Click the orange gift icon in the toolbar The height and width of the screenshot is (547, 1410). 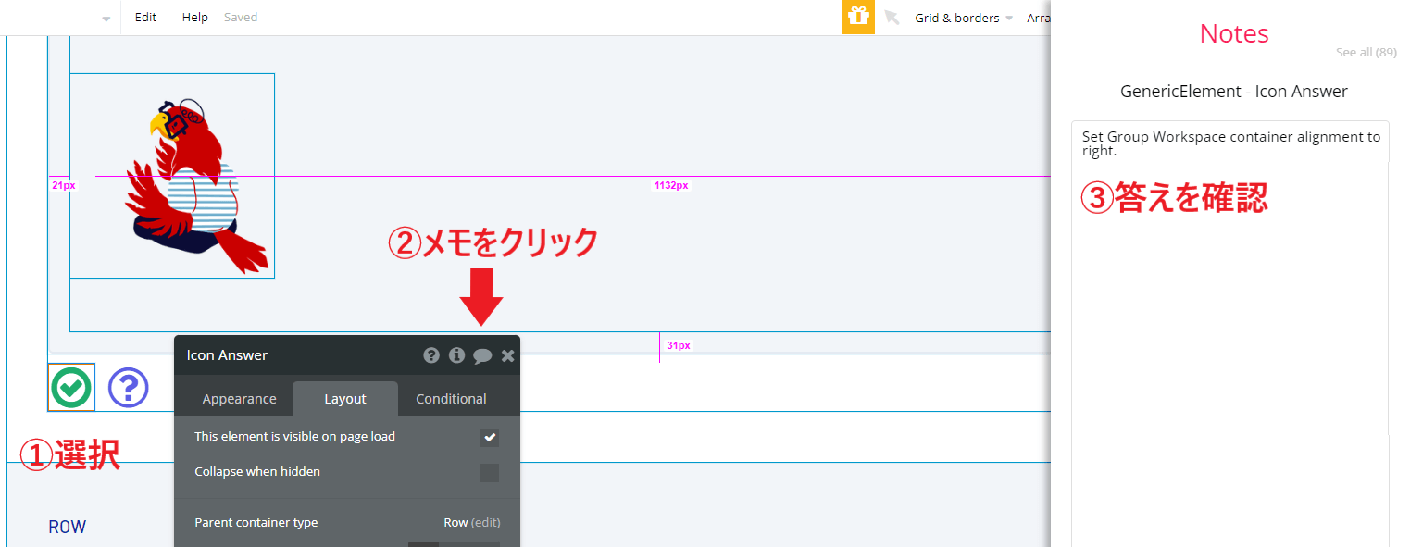(x=857, y=17)
